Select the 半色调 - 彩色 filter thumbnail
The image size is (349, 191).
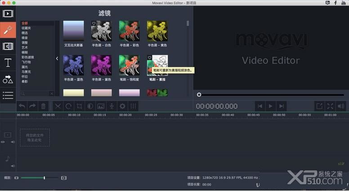tap(130, 31)
